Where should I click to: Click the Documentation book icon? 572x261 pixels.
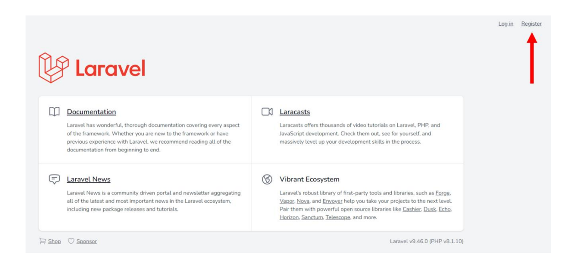[54, 112]
